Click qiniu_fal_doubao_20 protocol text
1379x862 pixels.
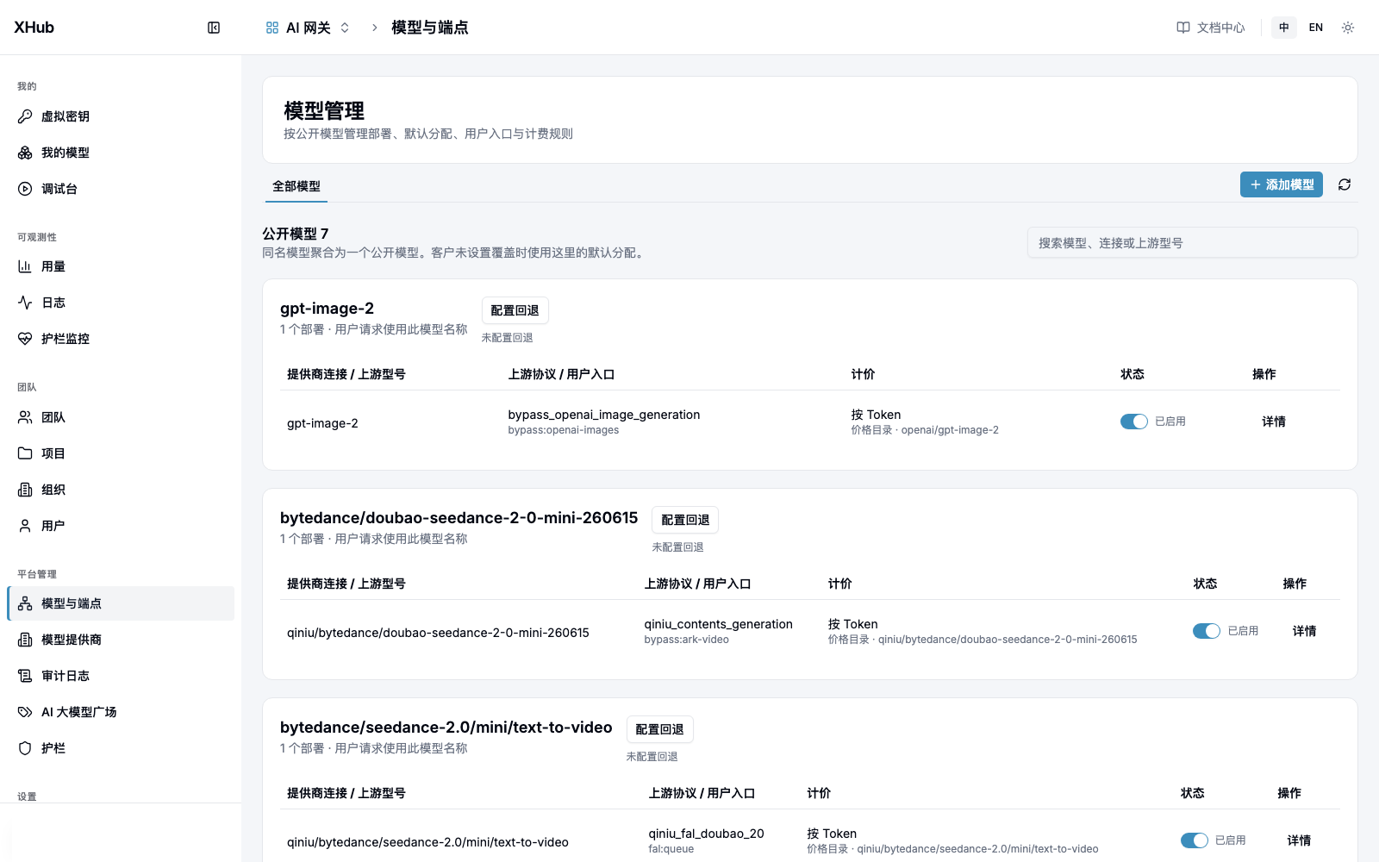[x=707, y=834]
